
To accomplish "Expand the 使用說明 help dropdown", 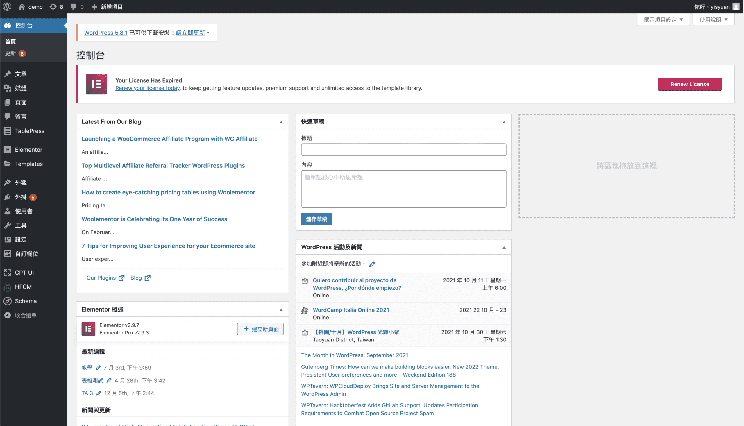I will point(713,19).
